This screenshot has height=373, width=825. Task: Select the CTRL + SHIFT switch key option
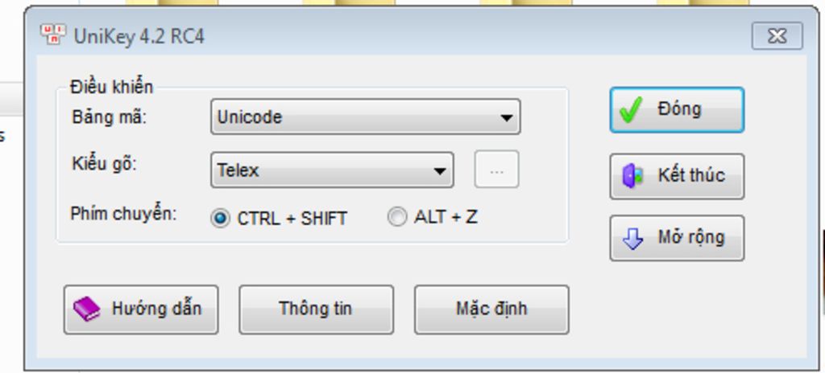point(220,218)
